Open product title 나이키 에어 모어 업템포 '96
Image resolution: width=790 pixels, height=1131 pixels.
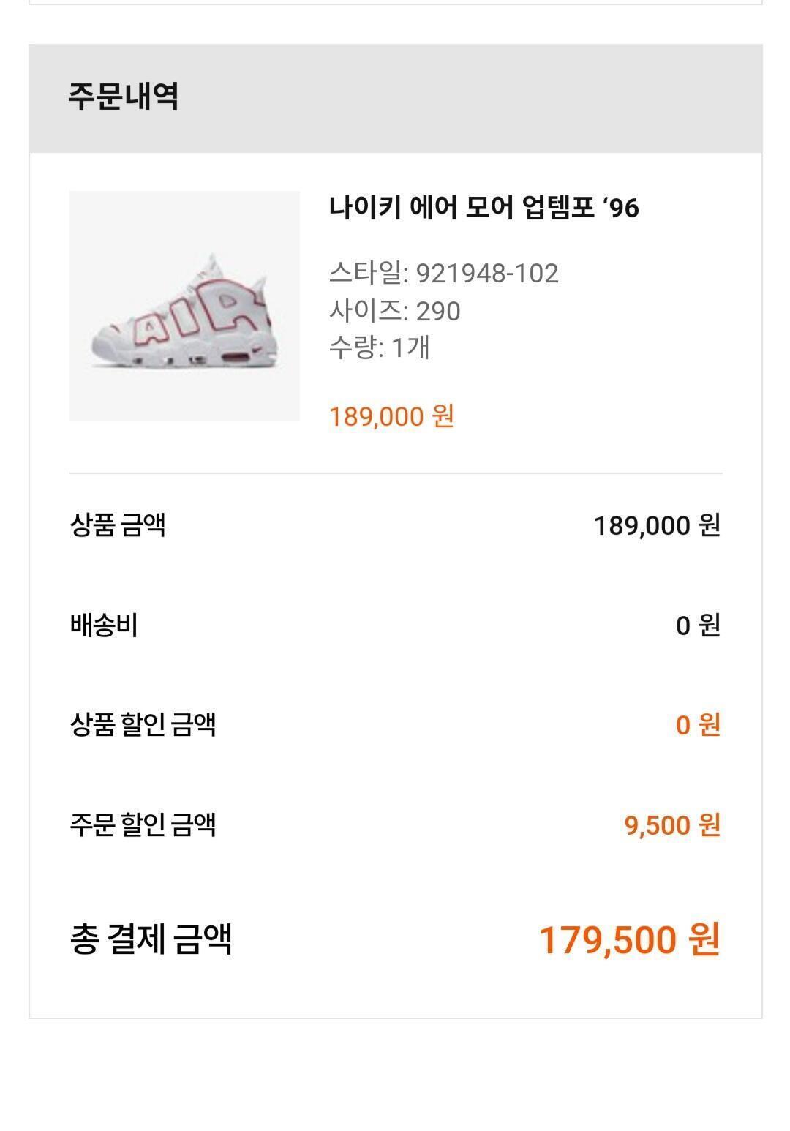click(484, 208)
